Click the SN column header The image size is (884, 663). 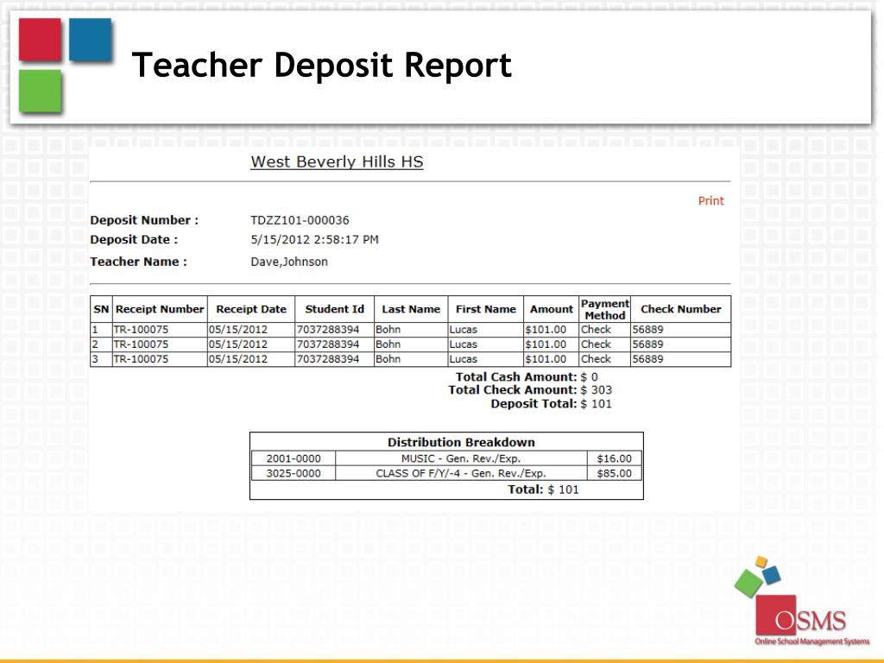[101, 309]
